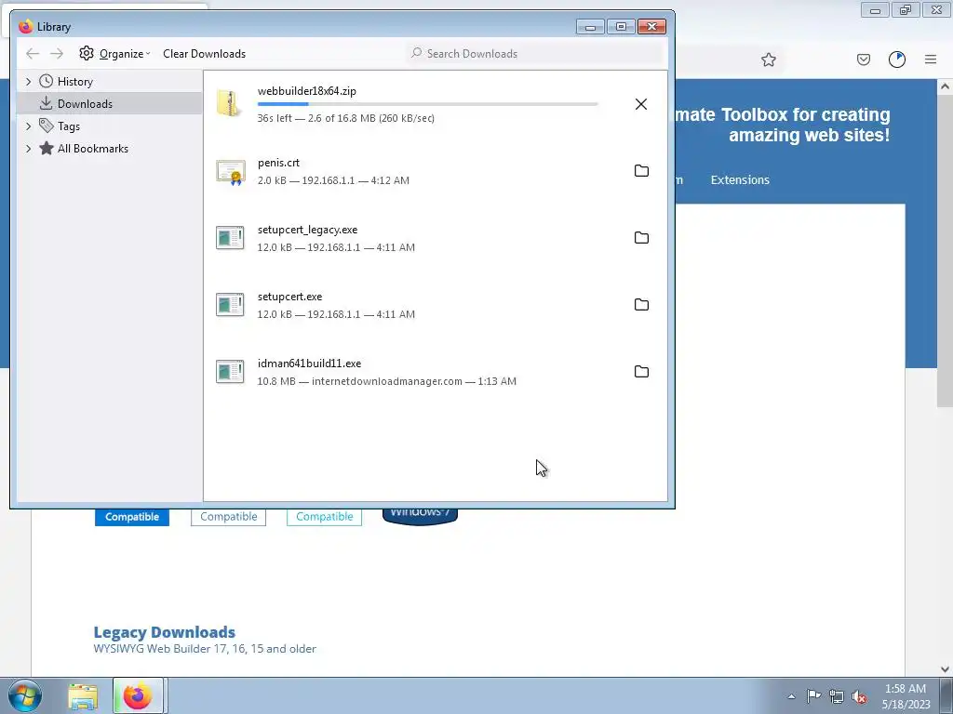Image resolution: width=953 pixels, height=714 pixels.
Task: Open the Extensions menu on the webpage
Action: pos(740,179)
